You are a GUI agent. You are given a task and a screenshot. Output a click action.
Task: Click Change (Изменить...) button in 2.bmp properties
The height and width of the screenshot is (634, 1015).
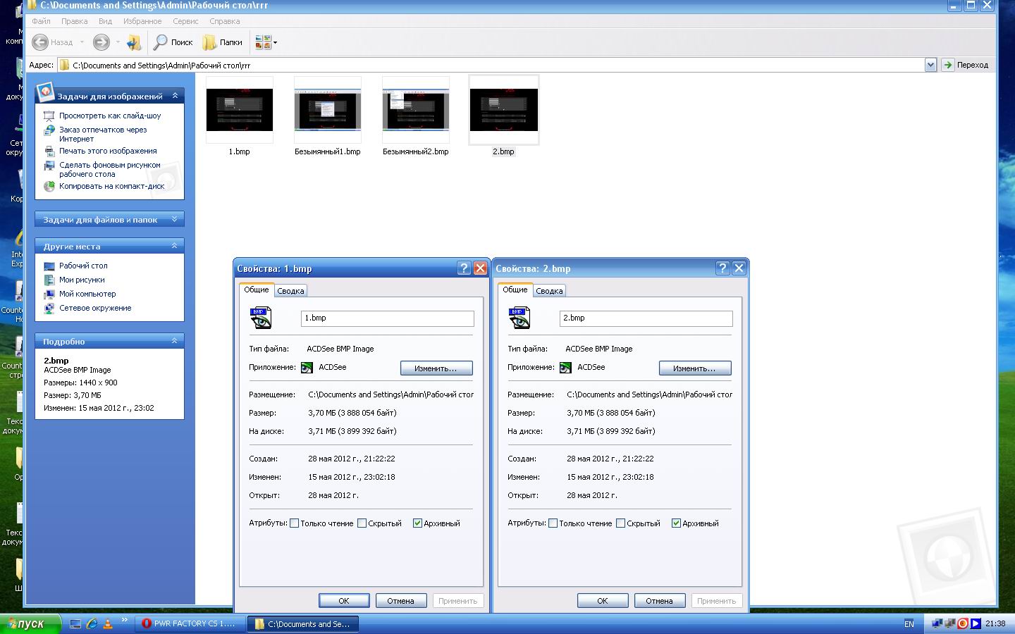click(694, 368)
